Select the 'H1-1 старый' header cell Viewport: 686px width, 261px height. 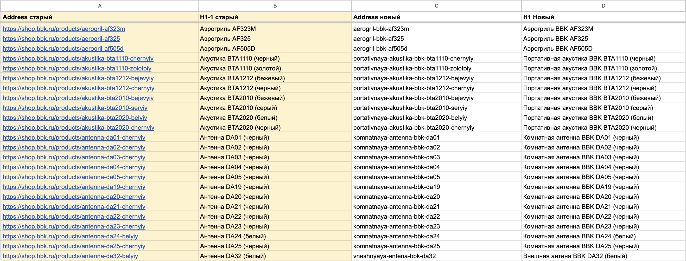275,17
